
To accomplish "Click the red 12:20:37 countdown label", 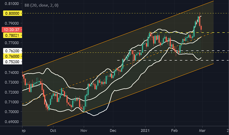I will 12,30.
